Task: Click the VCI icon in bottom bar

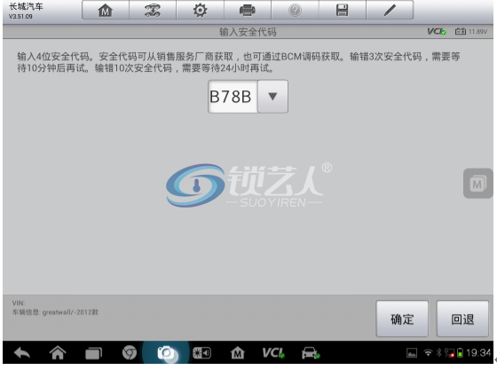Action: tap(273, 352)
